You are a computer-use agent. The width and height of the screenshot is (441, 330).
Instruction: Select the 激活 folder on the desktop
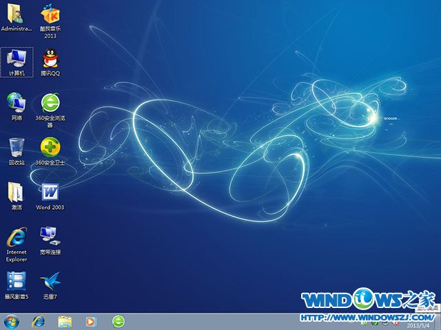pyautogui.click(x=17, y=196)
